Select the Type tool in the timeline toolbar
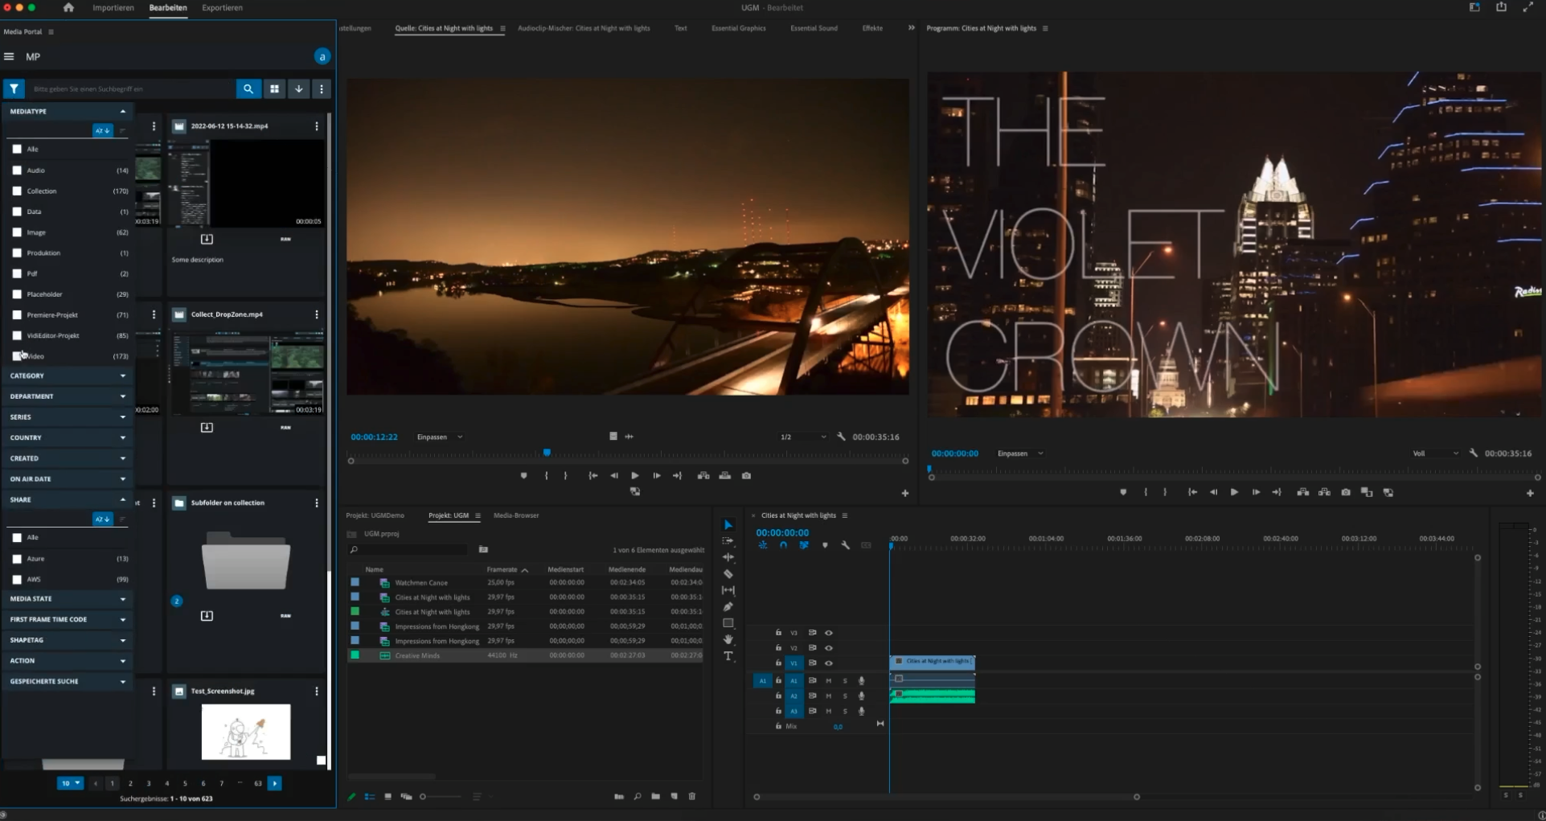The image size is (1546, 821). (x=728, y=657)
